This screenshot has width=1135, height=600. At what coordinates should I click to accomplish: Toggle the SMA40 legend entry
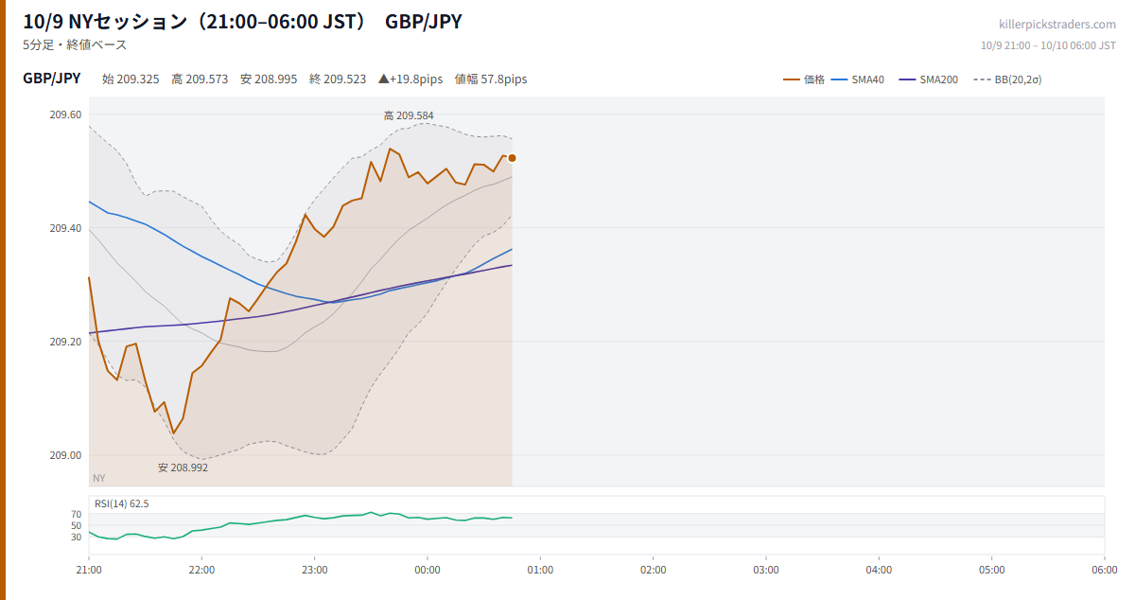(858, 79)
